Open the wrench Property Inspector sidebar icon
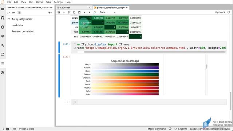This screenshot has height=131, width=233. click(x=3, y=45)
